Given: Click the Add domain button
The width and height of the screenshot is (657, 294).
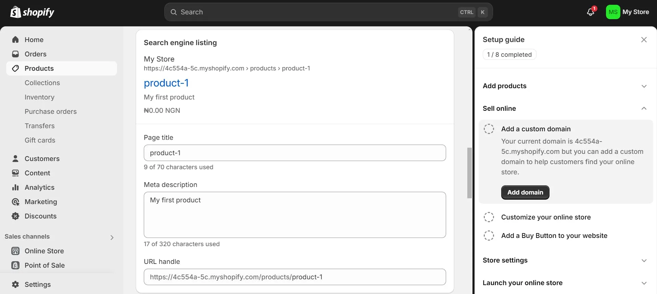Looking at the screenshot, I should pyautogui.click(x=525, y=192).
